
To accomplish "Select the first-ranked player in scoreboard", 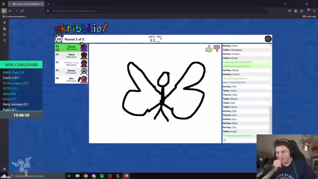I will [x=72, y=48].
